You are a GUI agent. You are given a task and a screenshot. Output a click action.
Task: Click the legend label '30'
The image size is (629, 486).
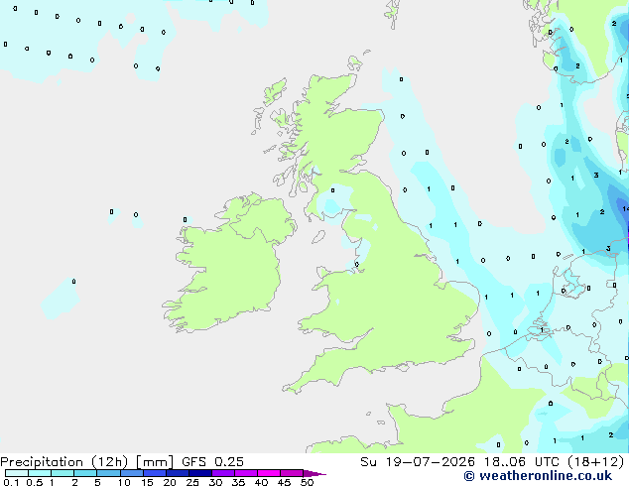pos(215,482)
